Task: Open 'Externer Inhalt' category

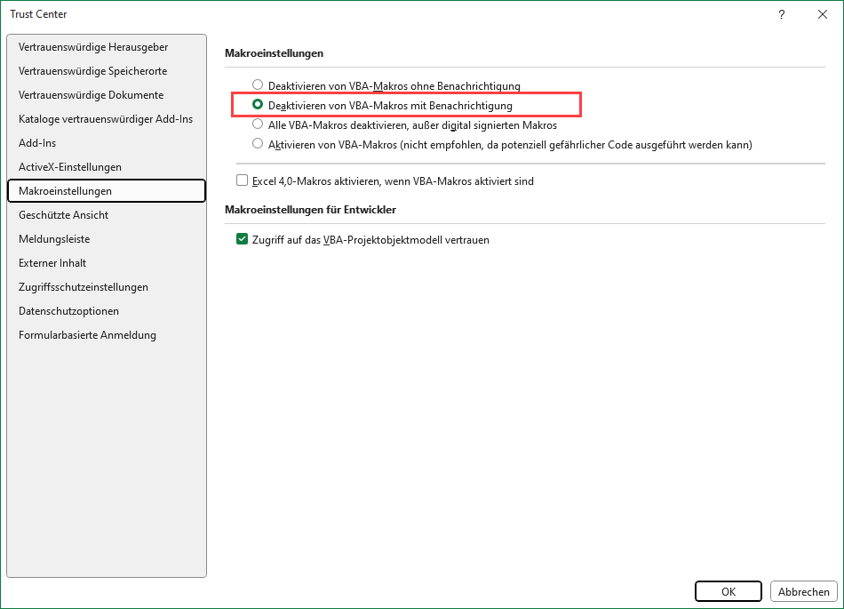Action: click(x=52, y=263)
